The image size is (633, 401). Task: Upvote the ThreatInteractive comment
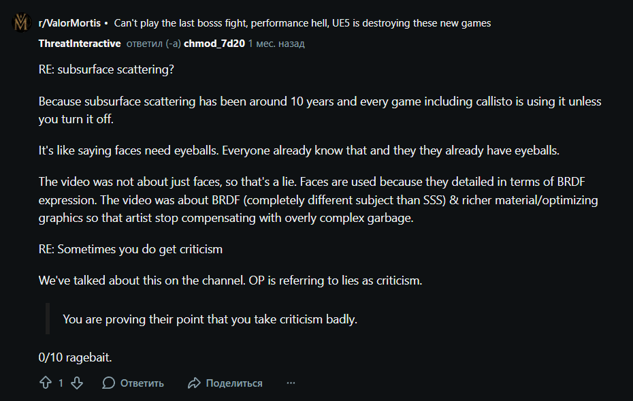tap(46, 383)
